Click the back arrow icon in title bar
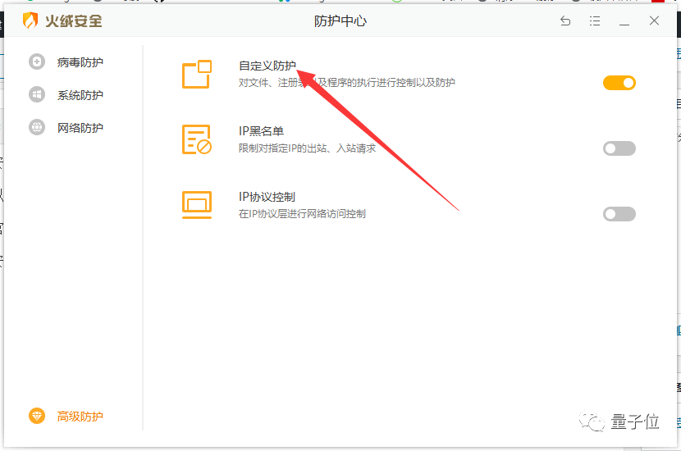The image size is (681, 451). click(565, 20)
